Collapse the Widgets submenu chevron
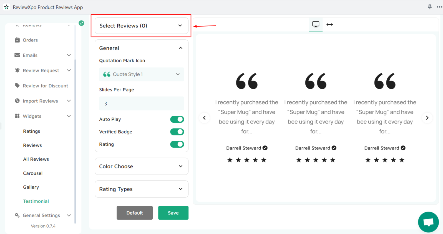This screenshot has width=443, height=234. click(69, 116)
